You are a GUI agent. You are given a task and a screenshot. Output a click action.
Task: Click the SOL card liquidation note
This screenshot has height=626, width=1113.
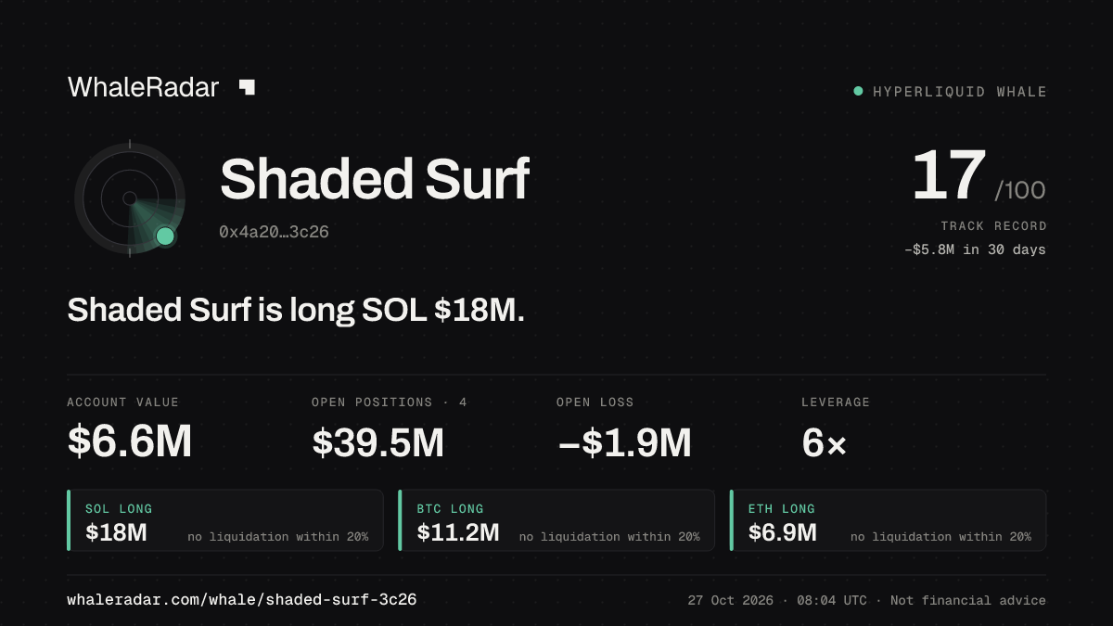pyautogui.click(x=278, y=537)
